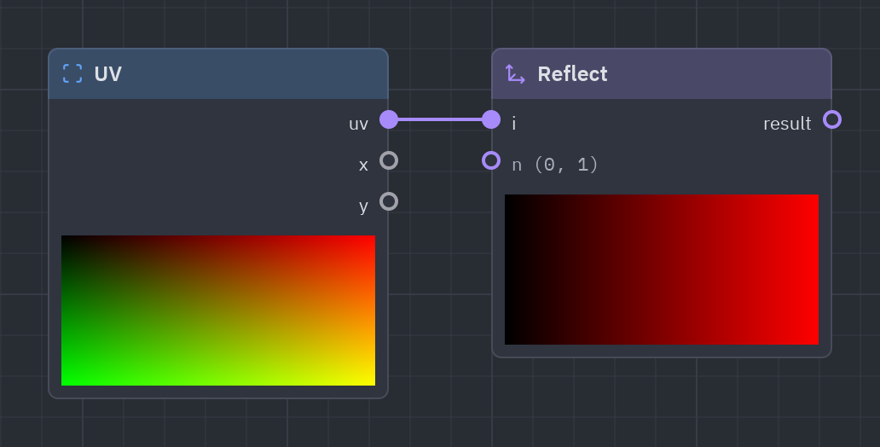Image resolution: width=880 pixels, height=447 pixels.
Task: Click the UV node frame icon
Action: 72,73
